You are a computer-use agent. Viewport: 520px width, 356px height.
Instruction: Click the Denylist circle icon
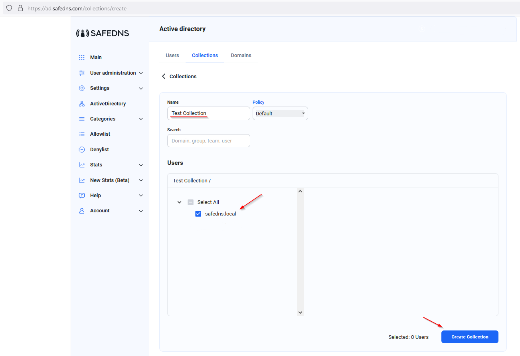pyautogui.click(x=82, y=150)
